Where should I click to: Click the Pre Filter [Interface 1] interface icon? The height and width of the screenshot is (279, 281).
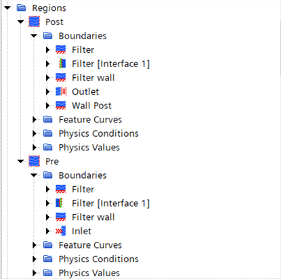pyautogui.click(x=60, y=203)
